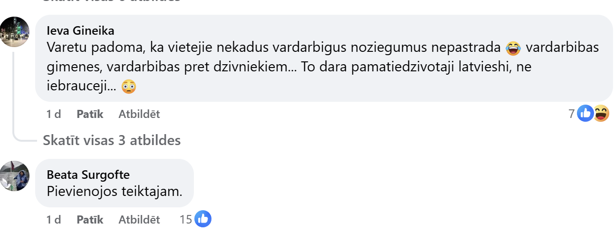Click the "1 d" timestamp under Ieva's comment
This screenshot has width=614, height=234.
[x=54, y=114]
